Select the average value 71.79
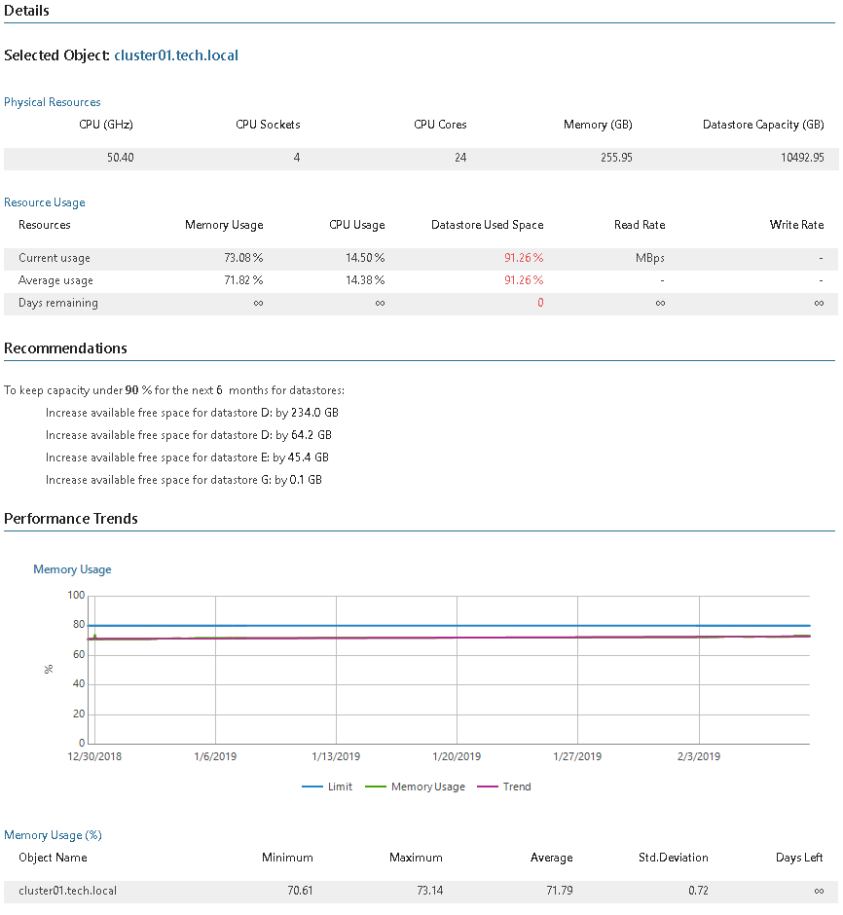843x915 pixels. click(x=560, y=891)
